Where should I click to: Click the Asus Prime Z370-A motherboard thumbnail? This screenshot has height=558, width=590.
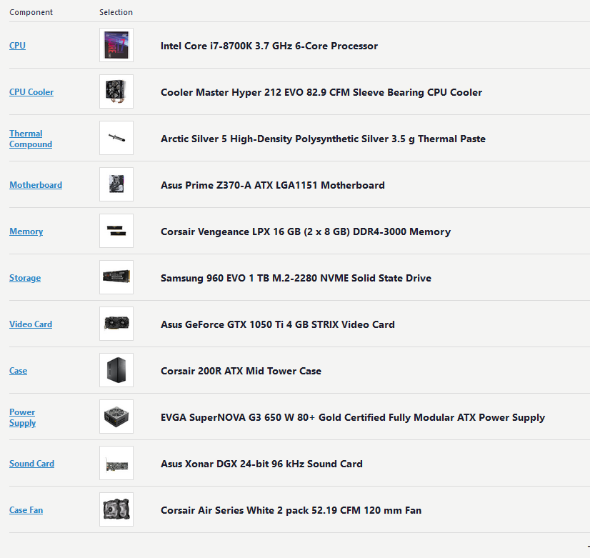[116, 184]
